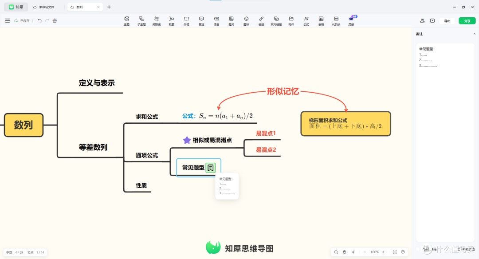Image resolution: width=479 pixels, height=259 pixels.
Task: Select the 相似或易混淆点 node
Action: (x=212, y=140)
